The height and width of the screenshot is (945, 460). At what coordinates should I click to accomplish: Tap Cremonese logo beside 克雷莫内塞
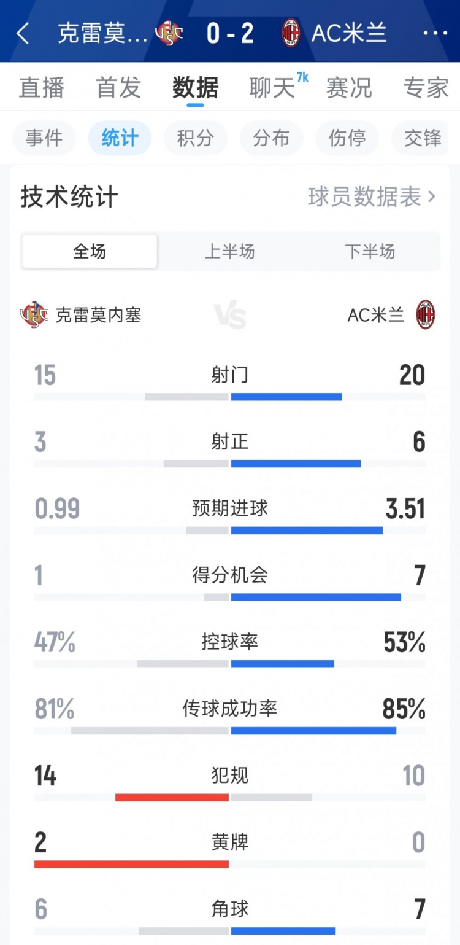point(34,315)
